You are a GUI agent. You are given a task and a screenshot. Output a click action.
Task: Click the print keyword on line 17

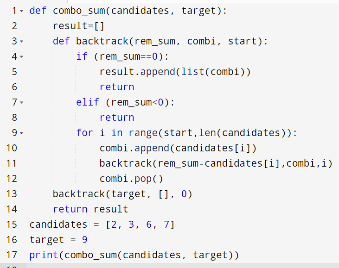click(44, 255)
